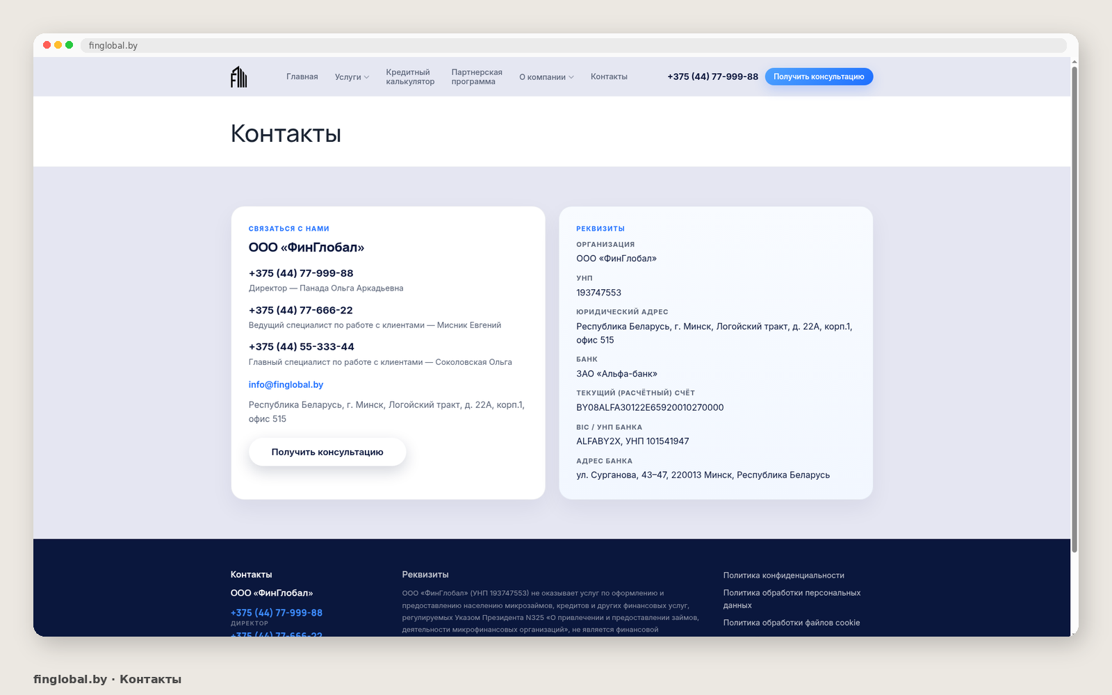
Task: Click the FinGlobal logo icon
Action: click(x=238, y=76)
